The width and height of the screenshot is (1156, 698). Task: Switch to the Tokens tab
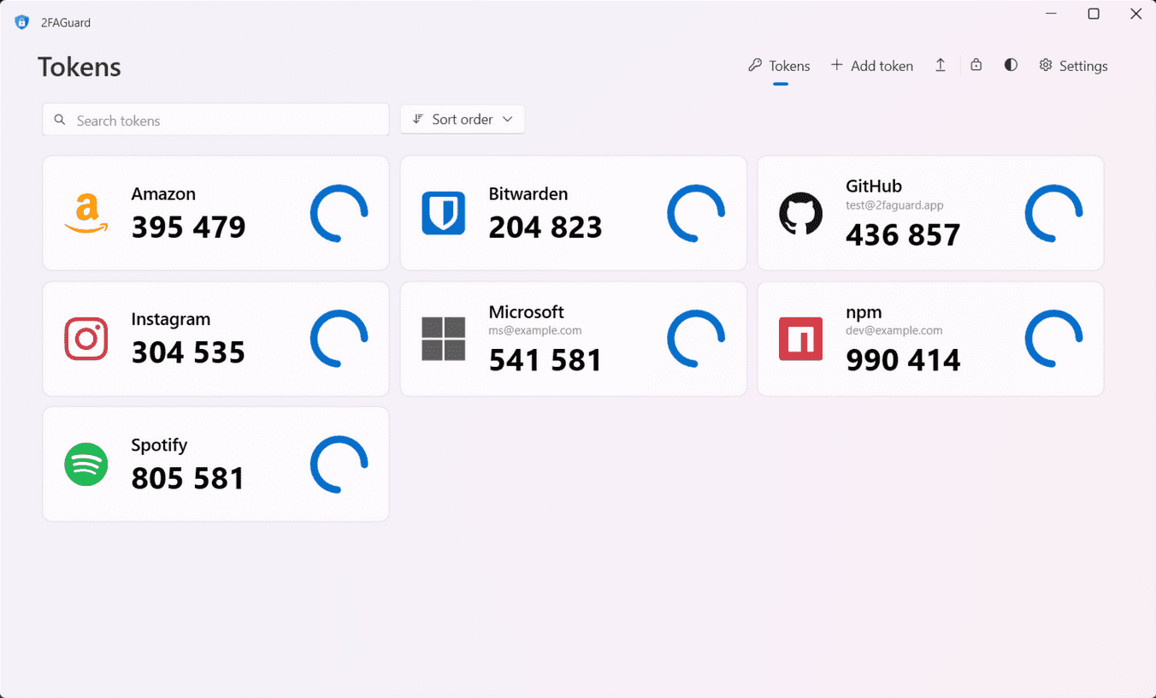779,66
